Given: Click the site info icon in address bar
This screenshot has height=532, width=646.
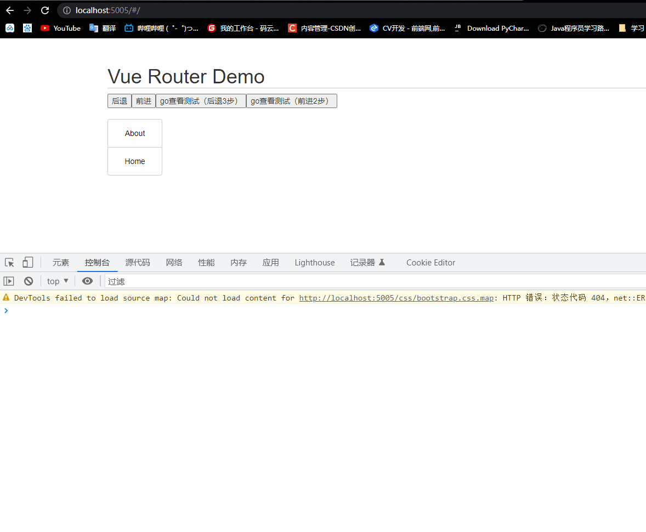Looking at the screenshot, I should (67, 10).
